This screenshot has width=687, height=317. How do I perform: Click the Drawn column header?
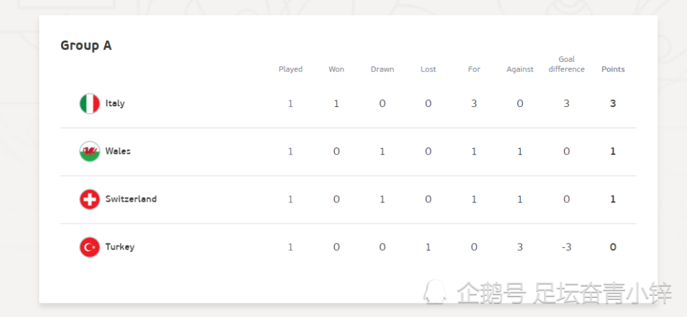point(383,69)
